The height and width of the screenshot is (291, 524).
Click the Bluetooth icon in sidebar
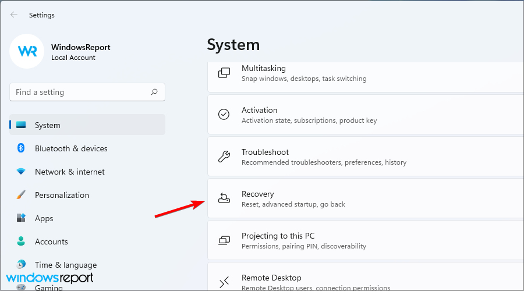(x=21, y=148)
